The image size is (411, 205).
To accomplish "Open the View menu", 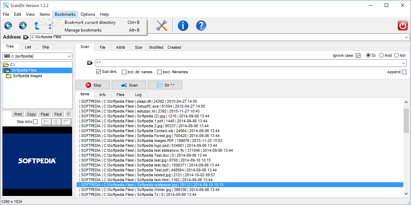I will [x=31, y=14].
